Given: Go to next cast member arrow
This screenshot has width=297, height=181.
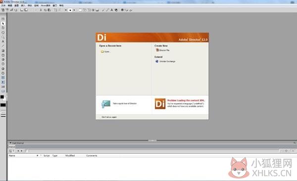Looking at the screenshot, I should click(x=22, y=151).
